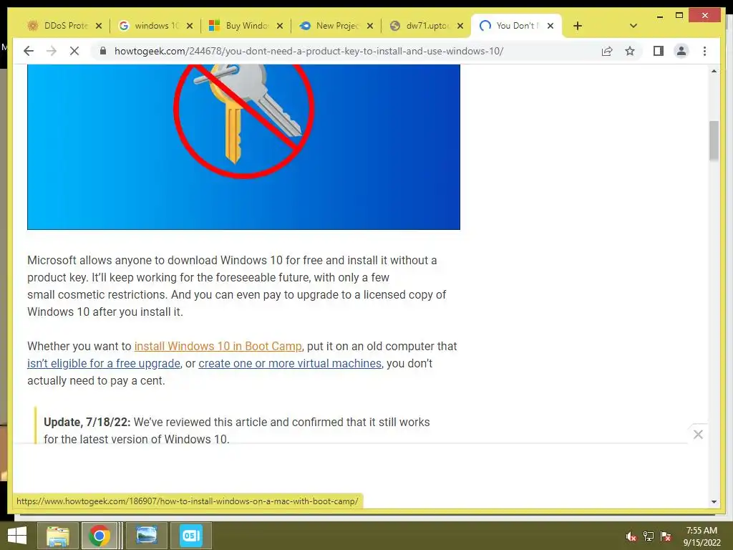Open the network tray icon
The height and width of the screenshot is (550, 733).
coord(649,537)
